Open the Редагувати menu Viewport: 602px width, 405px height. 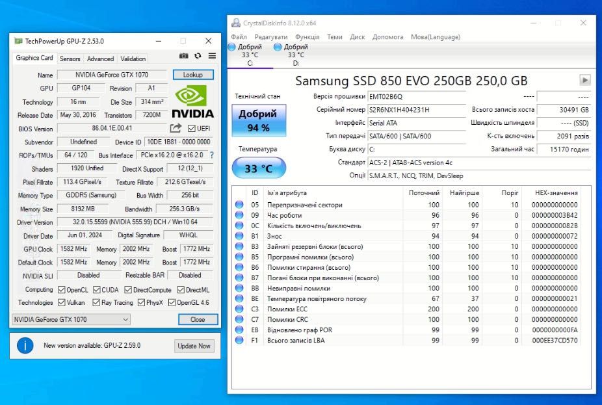click(270, 37)
